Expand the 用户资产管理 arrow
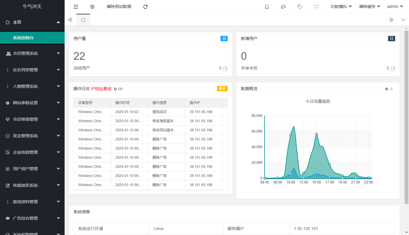Viewport: 409px width, 235px height. (58, 169)
